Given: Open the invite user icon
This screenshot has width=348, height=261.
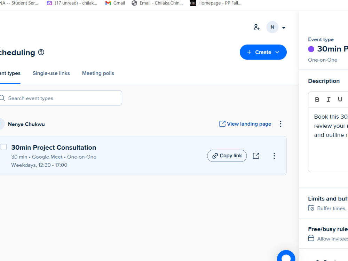Looking at the screenshot, I should click(256, 27).
